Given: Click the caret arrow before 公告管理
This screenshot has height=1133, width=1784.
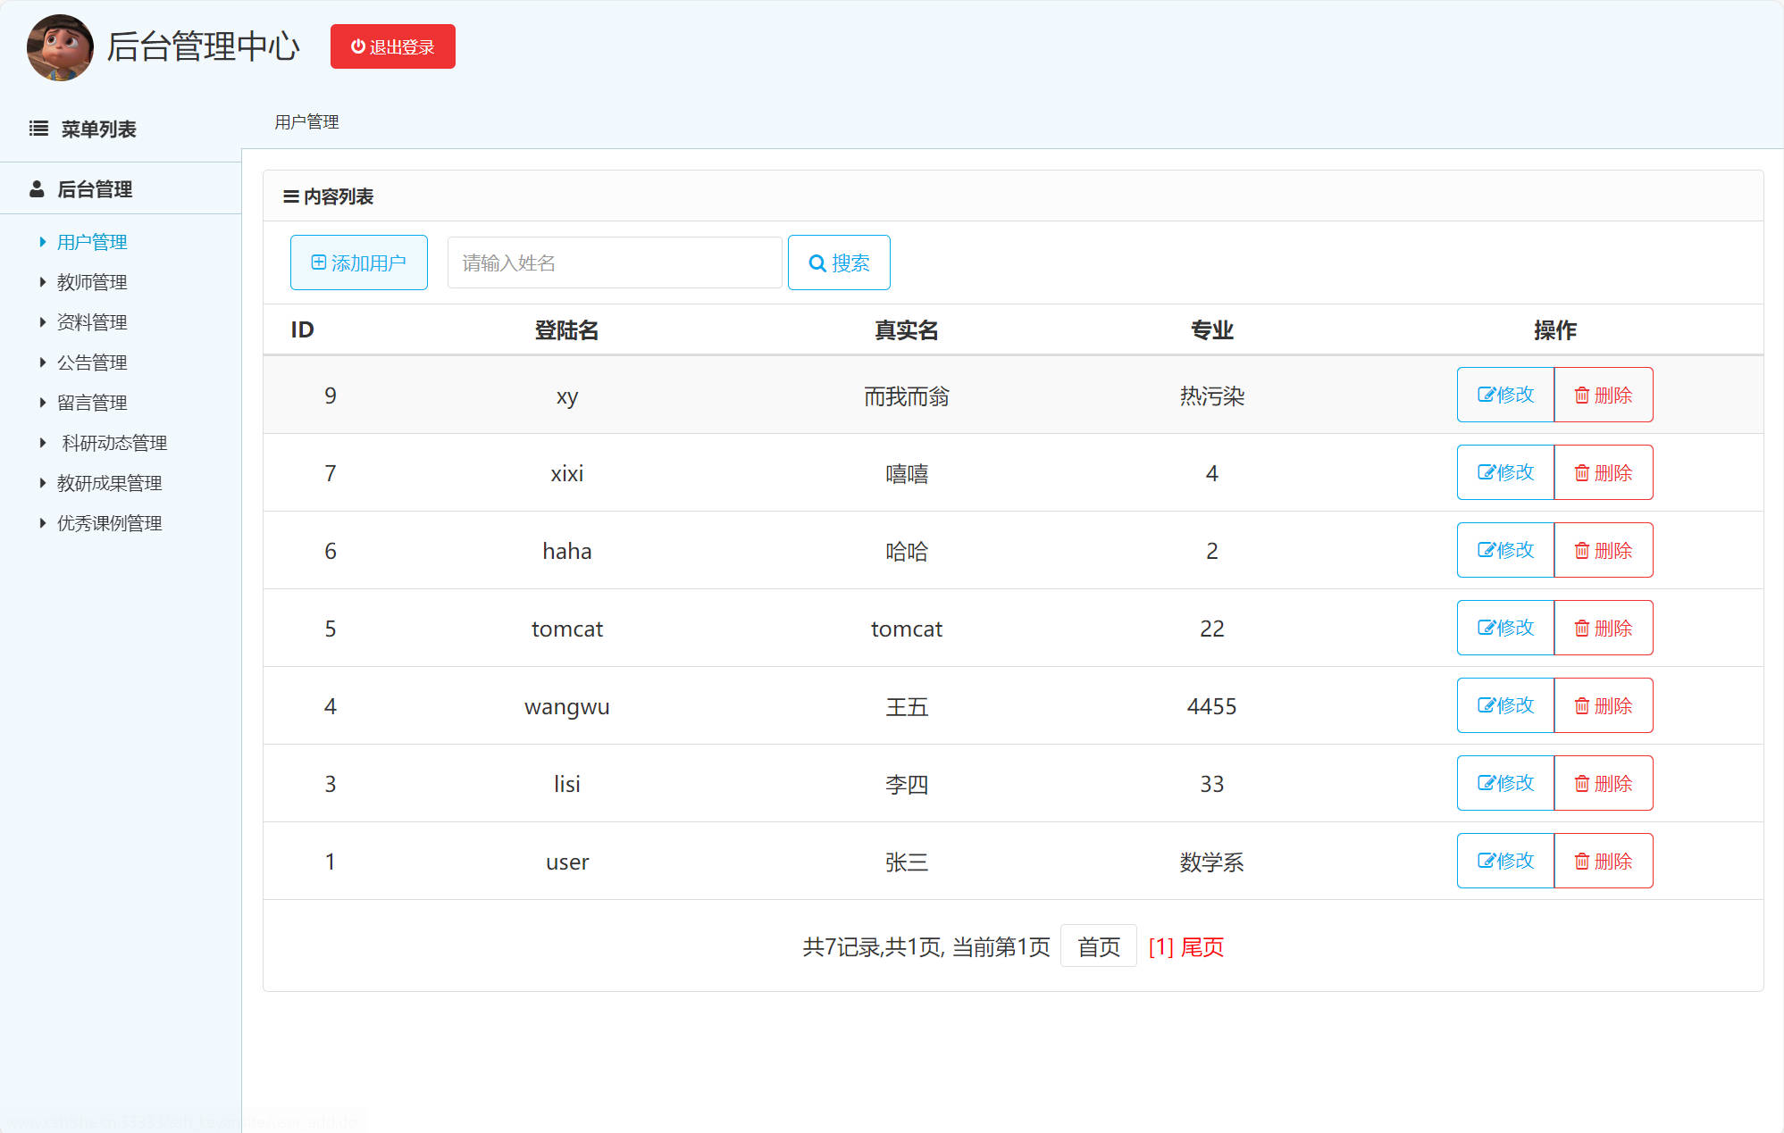Looking at the screenshot, I should click(42, 362).
